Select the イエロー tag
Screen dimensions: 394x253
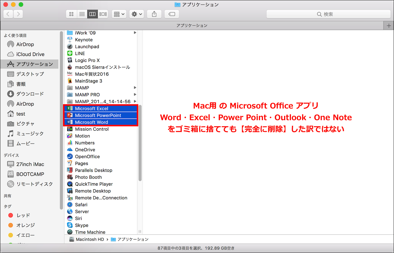tap(26, 235)
